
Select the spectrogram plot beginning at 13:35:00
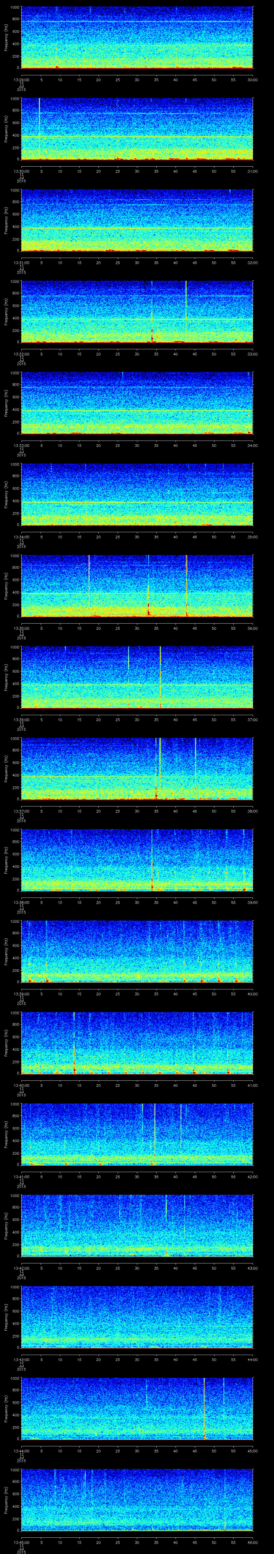137,586
